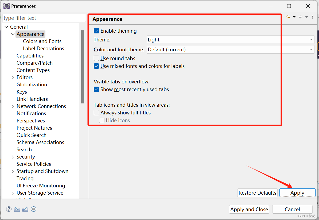The width and height of the screenshot is (319, 220).
Task: Uncheck Enable theming checkbox
Action: pyautogui.click(x=96, y=31)
